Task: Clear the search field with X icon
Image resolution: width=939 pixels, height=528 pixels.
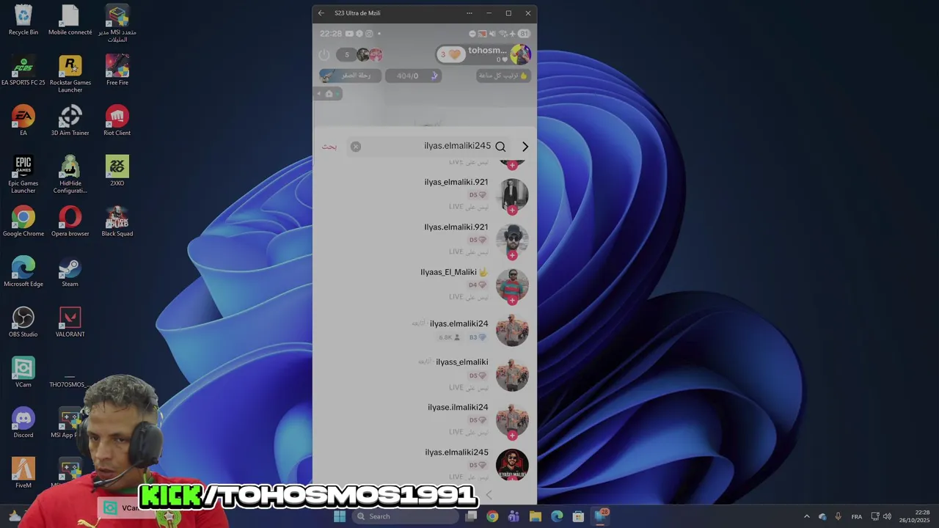Action: [x=356, y=147]
